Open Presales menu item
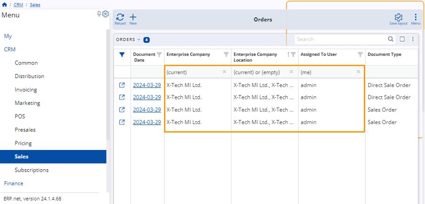The width and height of the screenshot is (425, 204). pyautogui.click(x=25, y=130)
